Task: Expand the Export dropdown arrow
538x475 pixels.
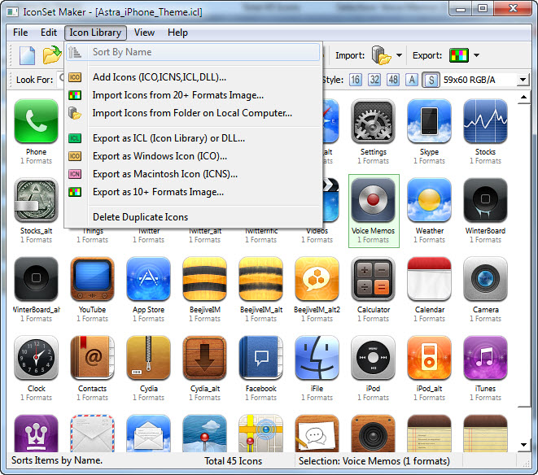Action: click(477, 55)
